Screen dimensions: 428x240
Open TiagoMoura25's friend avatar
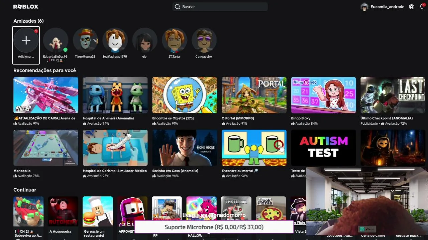(85, 40)
